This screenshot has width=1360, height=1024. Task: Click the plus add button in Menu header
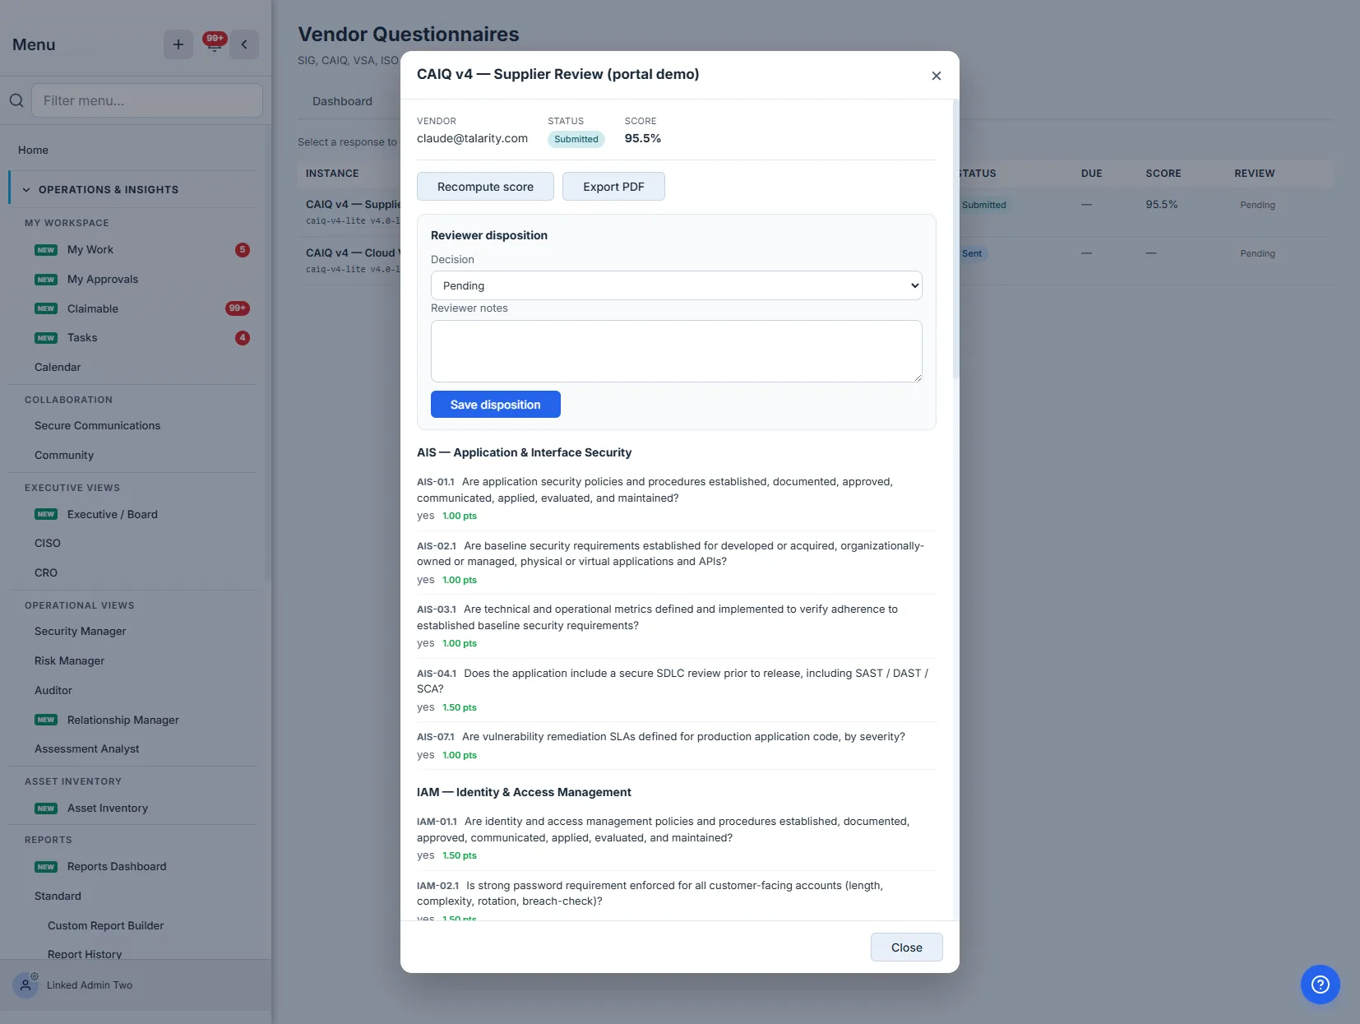pos(178,44)
